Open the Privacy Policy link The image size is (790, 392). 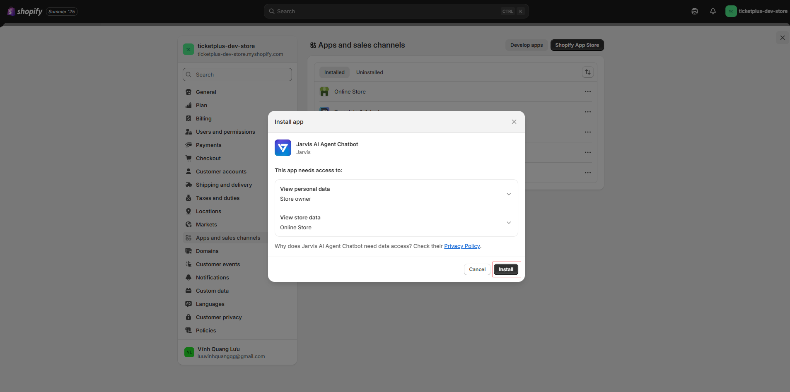[x=462, y=246]
